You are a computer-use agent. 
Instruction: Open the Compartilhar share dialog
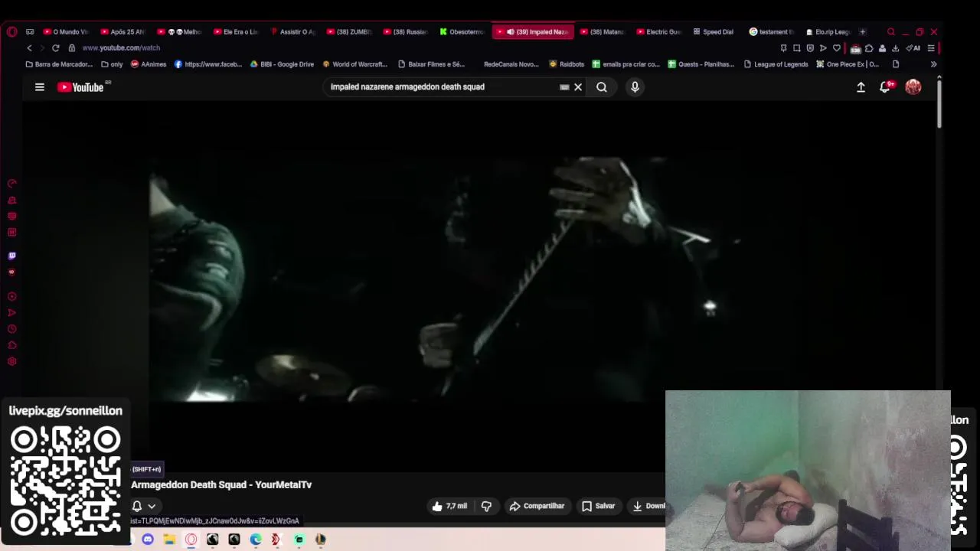tap(537, 506)
